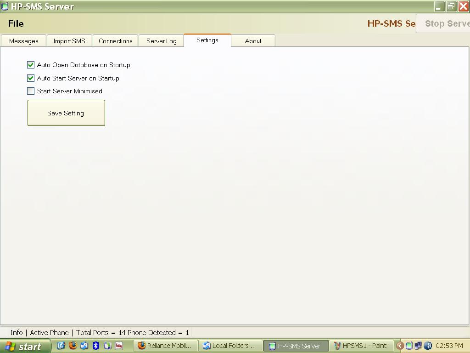
Task: Open Thunderbird from the Quick Launch bar
Action: point(84,346)
